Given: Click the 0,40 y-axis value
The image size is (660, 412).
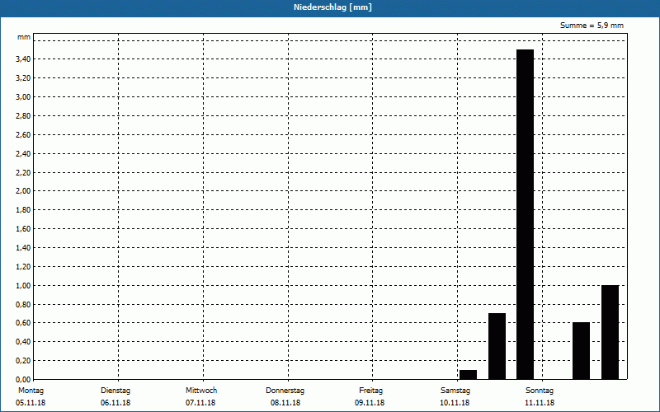Looking at the screenshot, I should (x=23, y=342).
